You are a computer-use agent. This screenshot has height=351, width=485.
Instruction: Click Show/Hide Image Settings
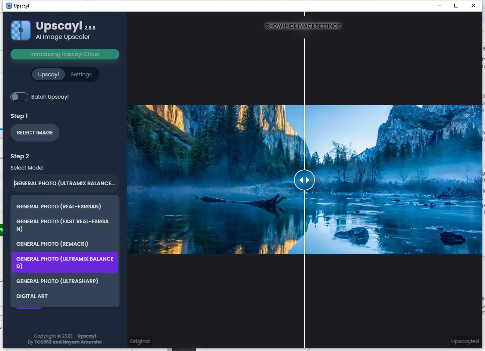click(x=303, y=26)
